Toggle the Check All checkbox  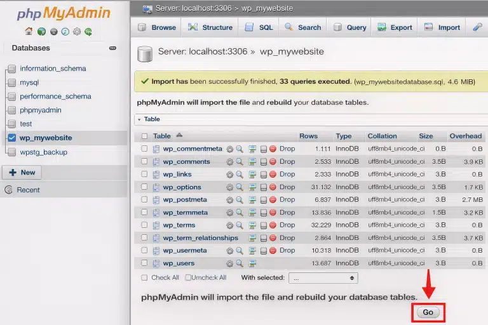tap(144, 278)
